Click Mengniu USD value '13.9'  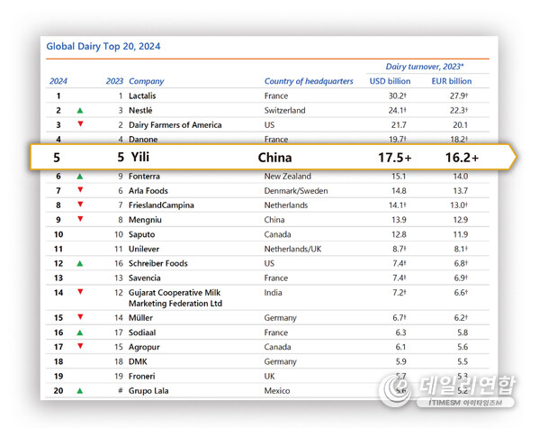coord(400,220)
